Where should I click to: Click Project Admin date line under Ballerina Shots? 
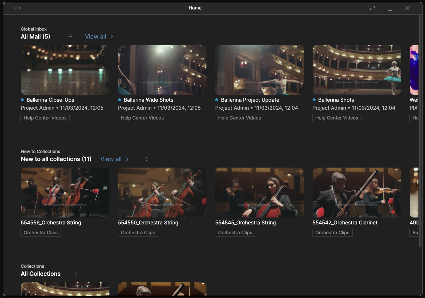click(354, 108)
